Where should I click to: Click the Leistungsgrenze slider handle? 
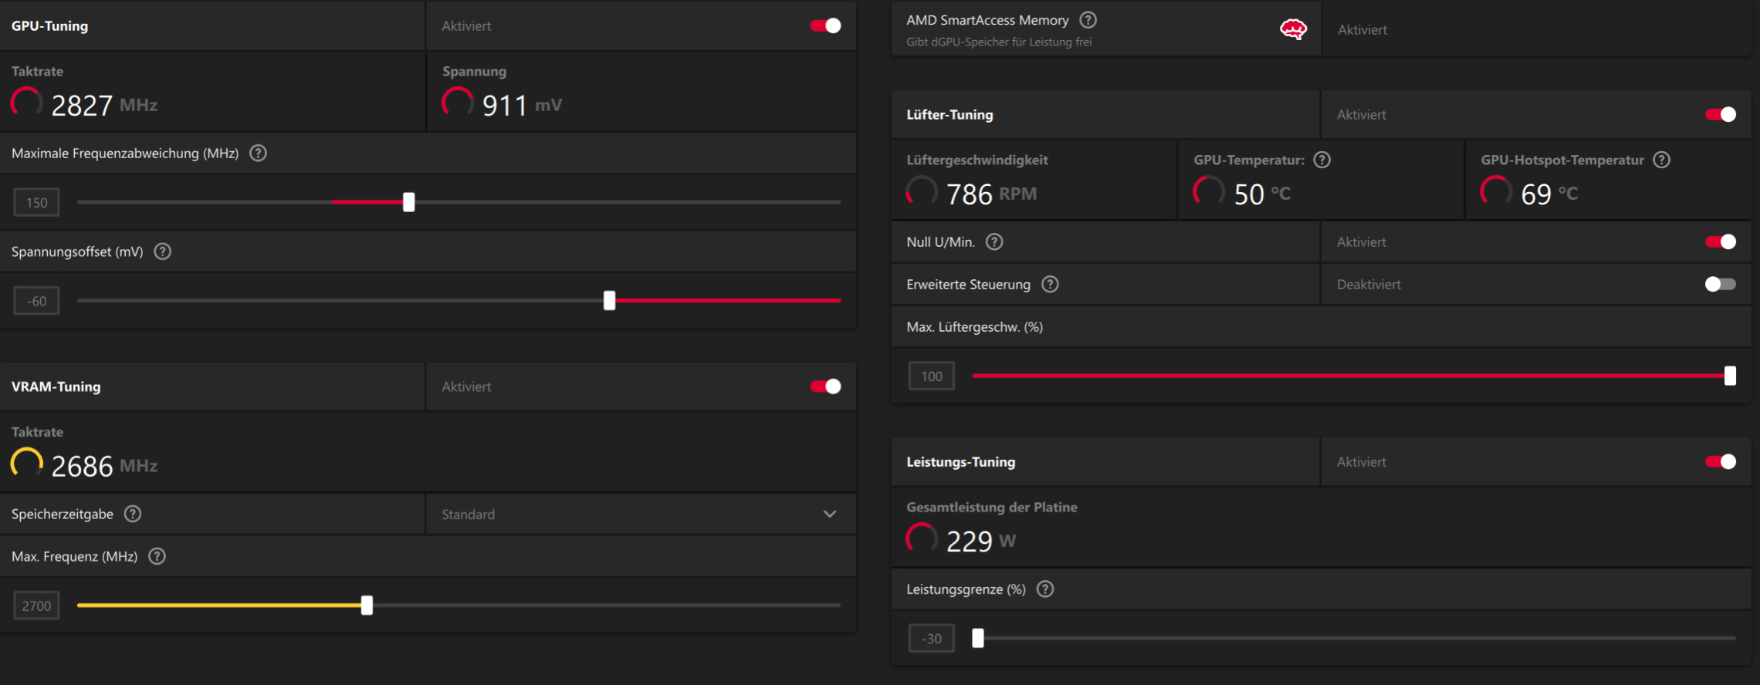(978, 638)
